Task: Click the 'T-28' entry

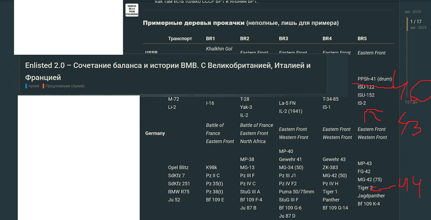Action: [245, 99]
